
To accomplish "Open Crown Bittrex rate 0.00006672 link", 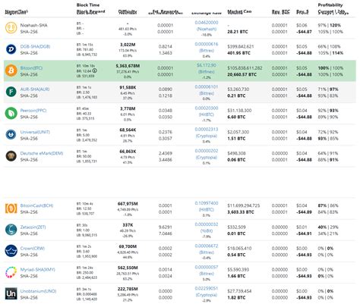I will click(x=207, y=246).
